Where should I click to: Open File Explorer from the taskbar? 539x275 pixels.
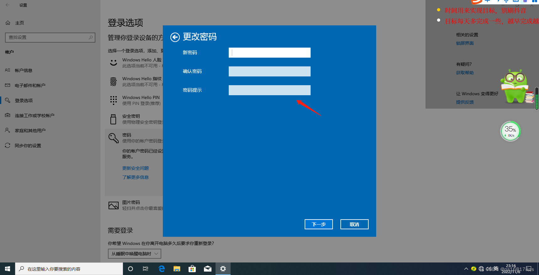pos(177,269)
